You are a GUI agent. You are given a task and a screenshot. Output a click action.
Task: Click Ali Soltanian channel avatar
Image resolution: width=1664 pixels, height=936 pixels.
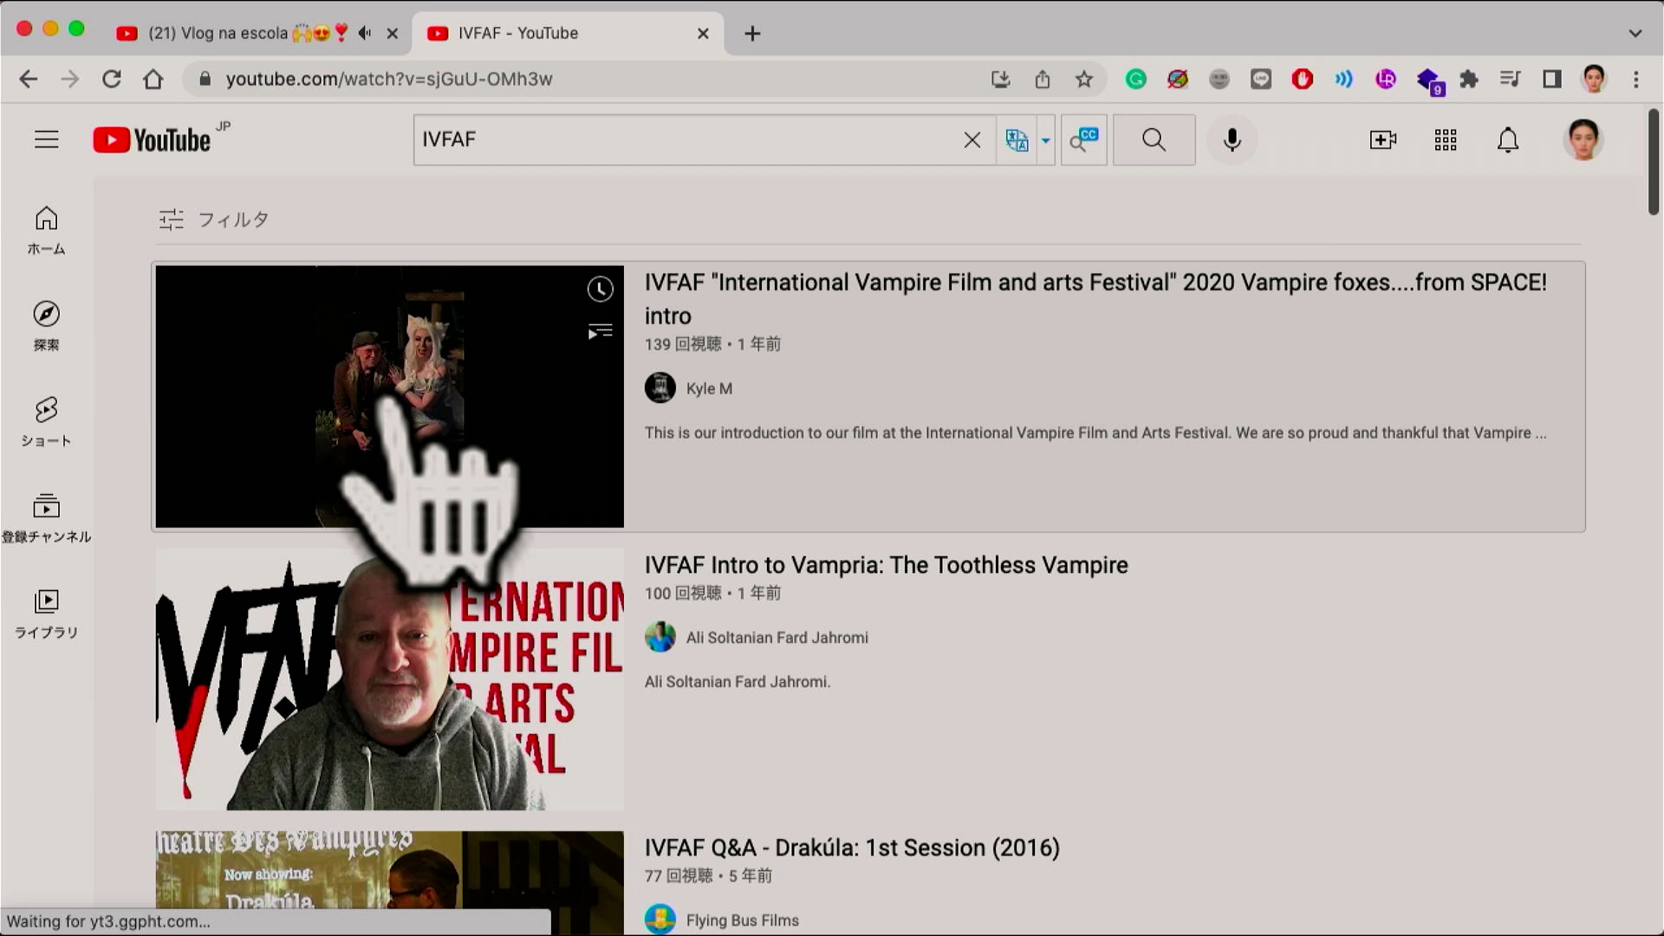(x=660, y=636)
